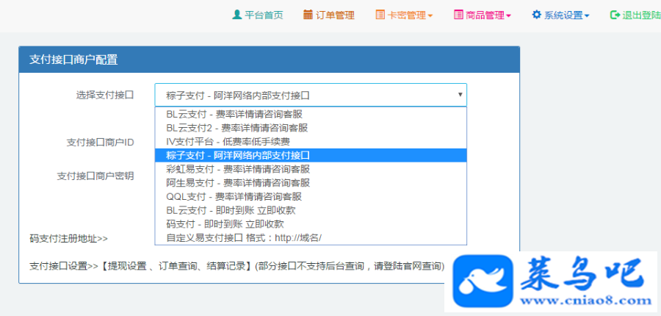Open the 码支付注册地址>> link

click(69, 238)
